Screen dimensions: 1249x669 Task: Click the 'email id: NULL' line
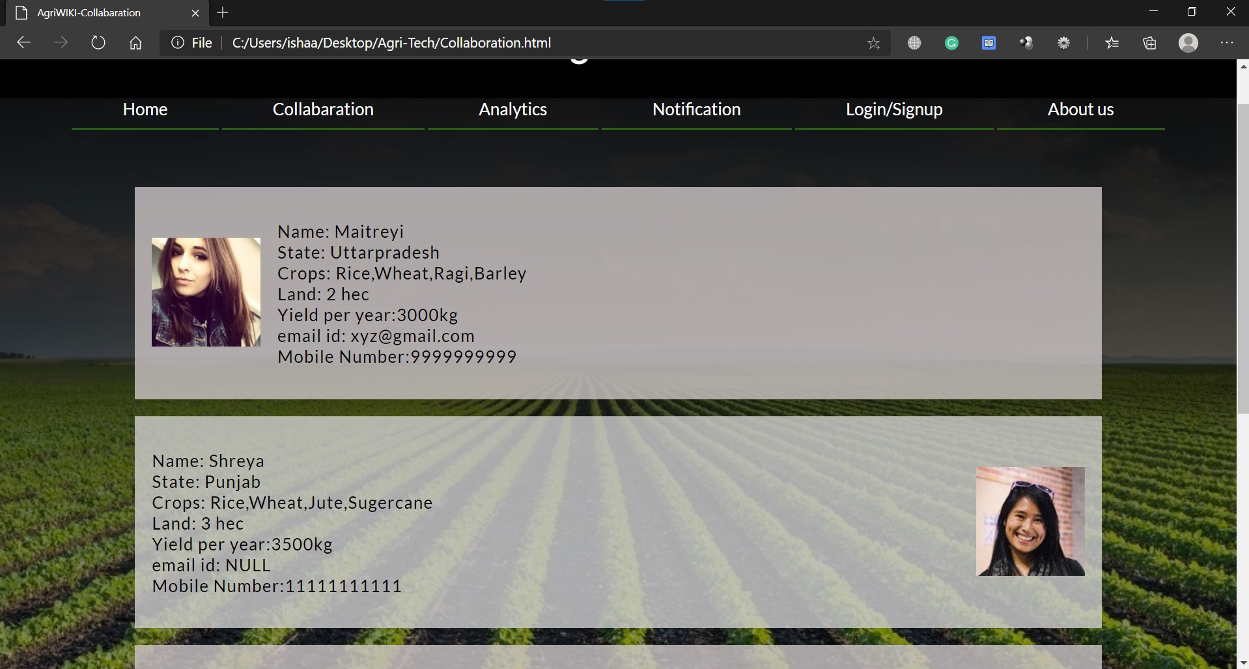click(x=211, y=565)
